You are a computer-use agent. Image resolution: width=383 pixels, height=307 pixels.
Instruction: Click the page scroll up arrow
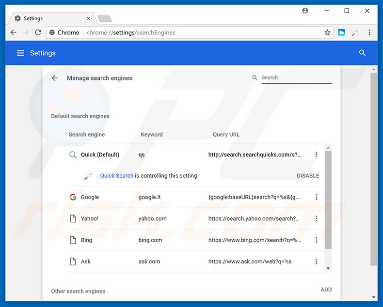(x=373, y=69)
